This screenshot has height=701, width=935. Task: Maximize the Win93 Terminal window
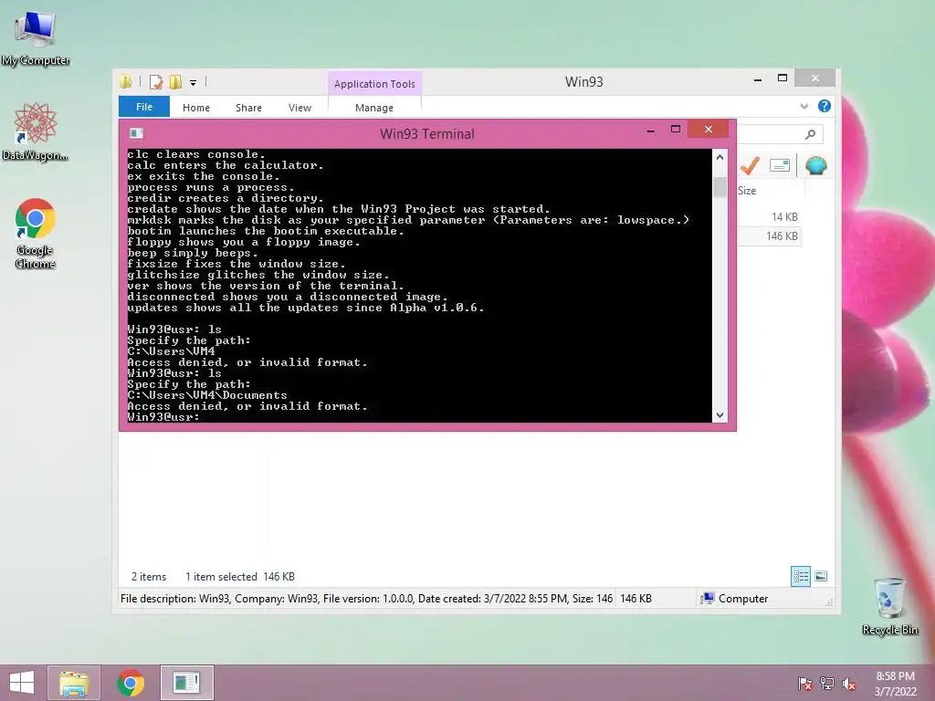676,130
